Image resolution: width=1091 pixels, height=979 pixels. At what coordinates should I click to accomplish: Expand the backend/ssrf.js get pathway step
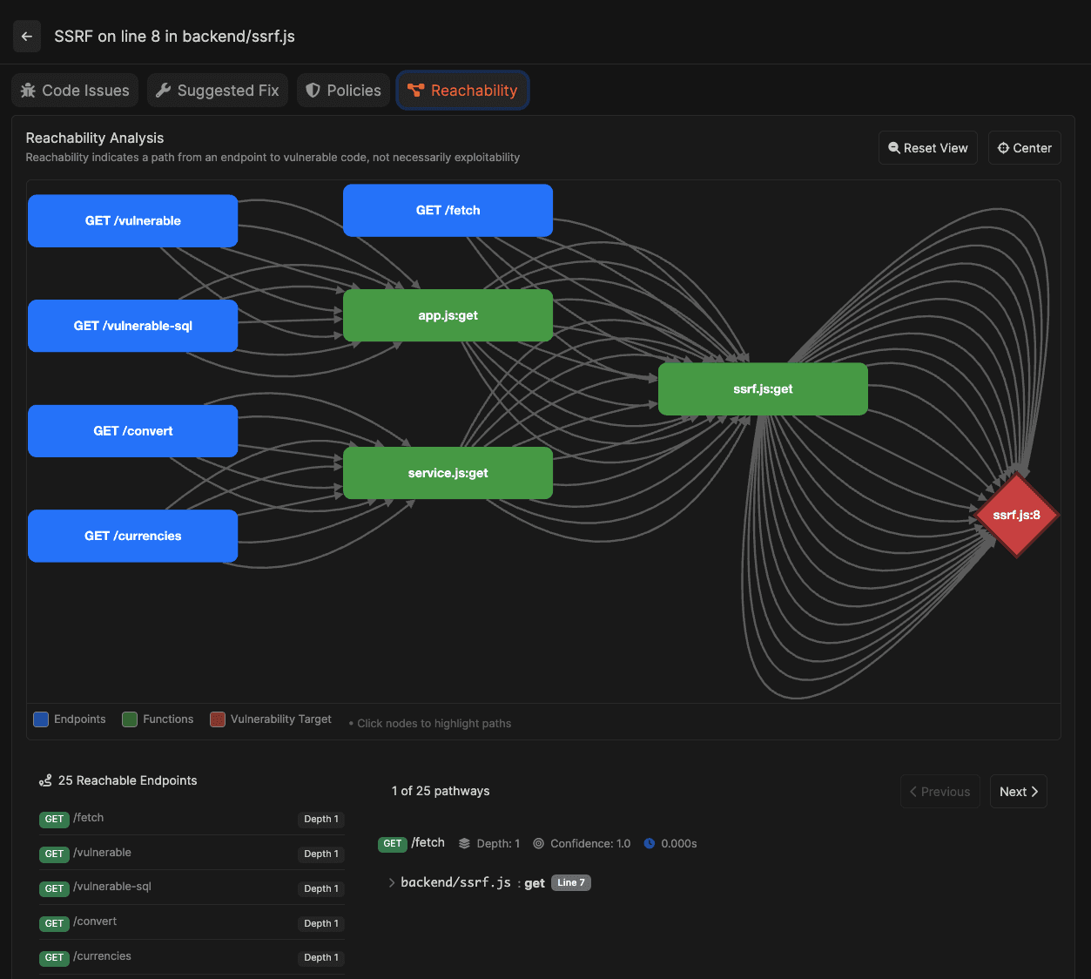[x=392, y=883]
